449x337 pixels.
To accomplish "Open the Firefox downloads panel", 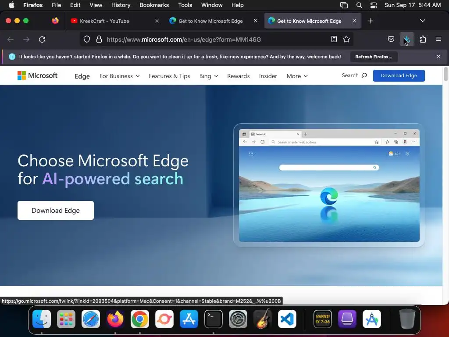I will (x=407, y=39).
